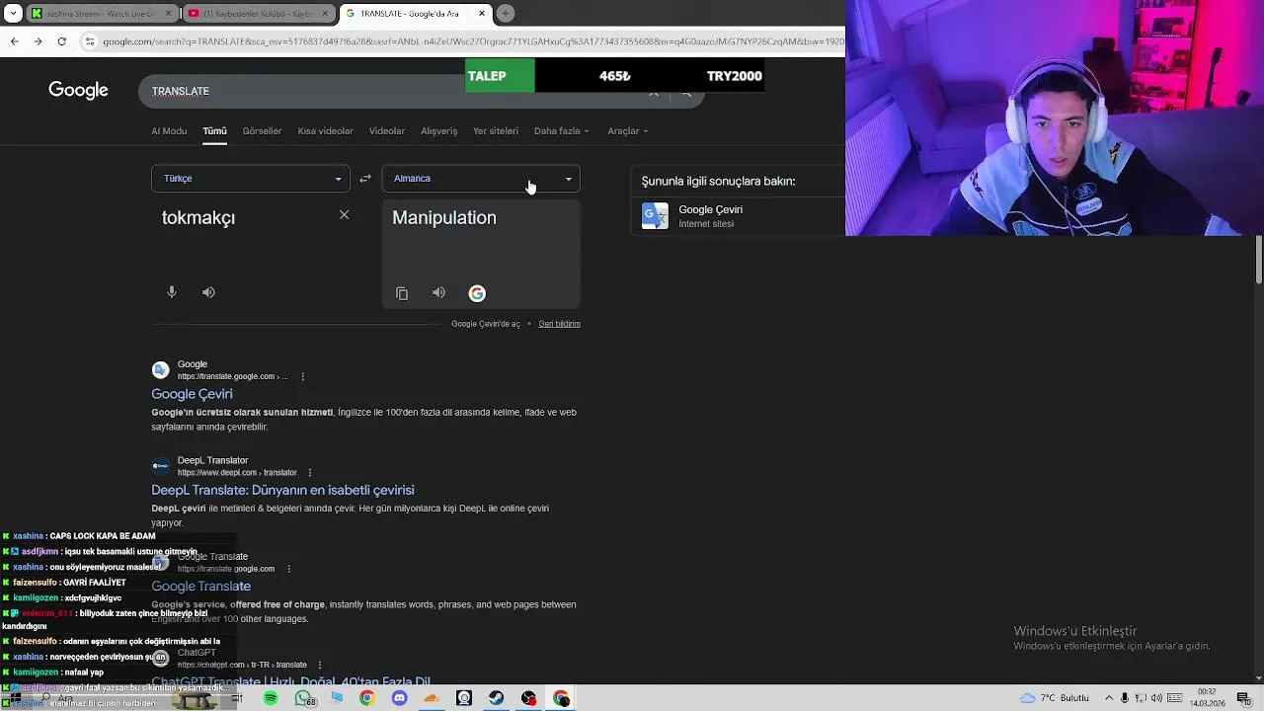The width and height of the screenshot is (1264, 711).
Task: Reload the current page
Action: click(x=61, y=41)
